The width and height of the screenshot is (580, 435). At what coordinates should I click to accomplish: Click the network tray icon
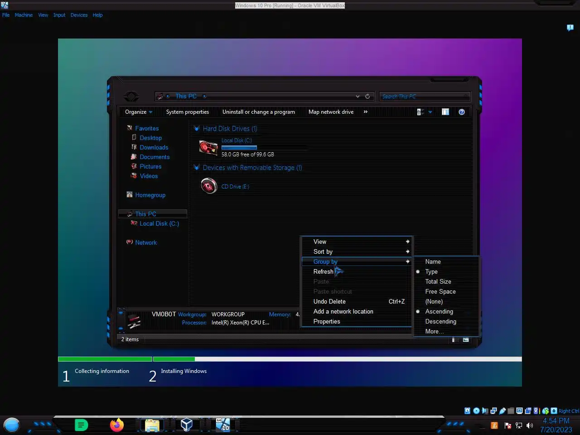pos(519,425)
